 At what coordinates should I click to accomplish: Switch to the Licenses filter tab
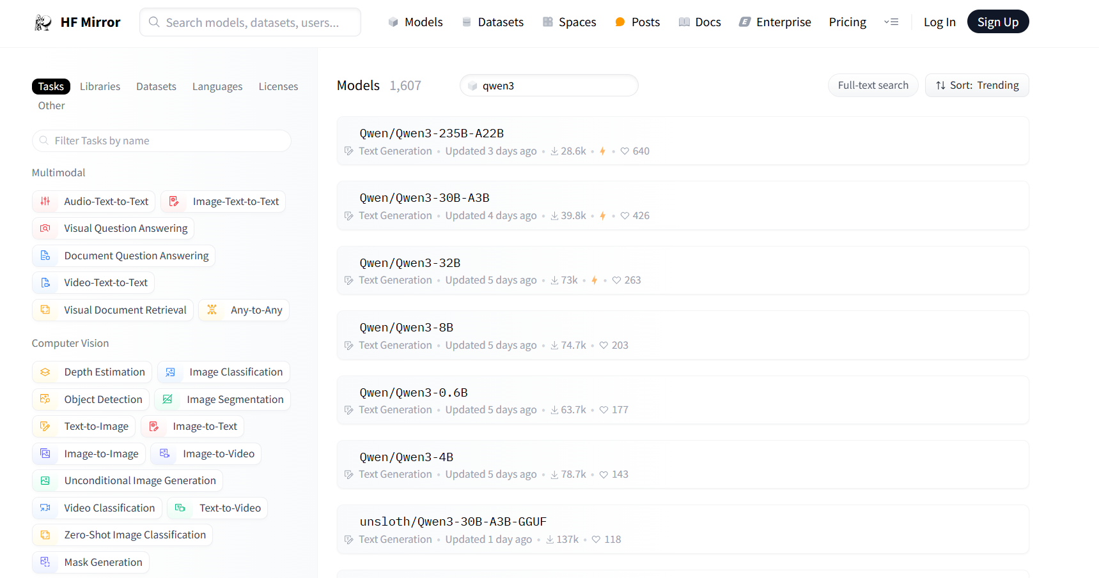(x=278, y=86)
